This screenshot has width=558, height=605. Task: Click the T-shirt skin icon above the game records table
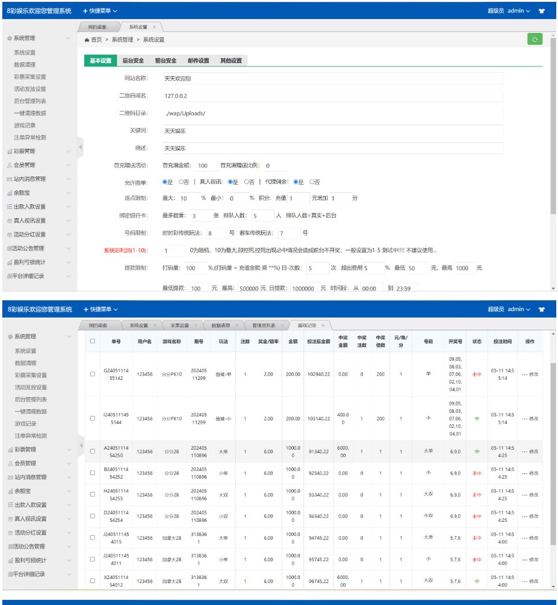(541, 309)
